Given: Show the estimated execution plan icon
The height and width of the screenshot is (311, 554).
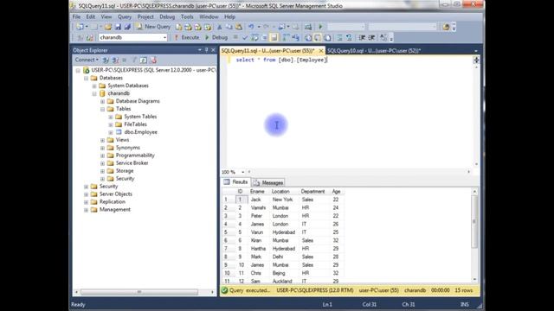Looking at the screenshot, I should (x=254, y=37).
